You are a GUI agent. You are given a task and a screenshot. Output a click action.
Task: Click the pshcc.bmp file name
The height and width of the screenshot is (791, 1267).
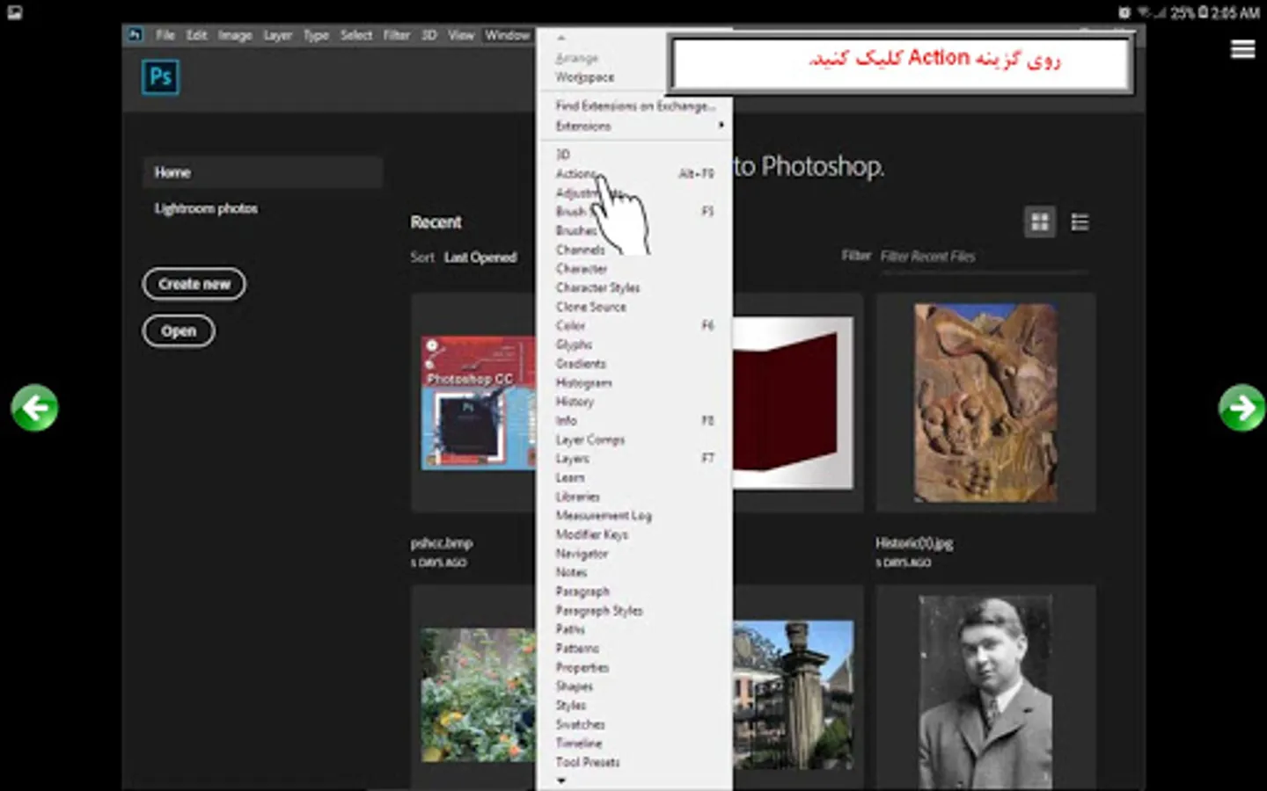click(442, 543)
